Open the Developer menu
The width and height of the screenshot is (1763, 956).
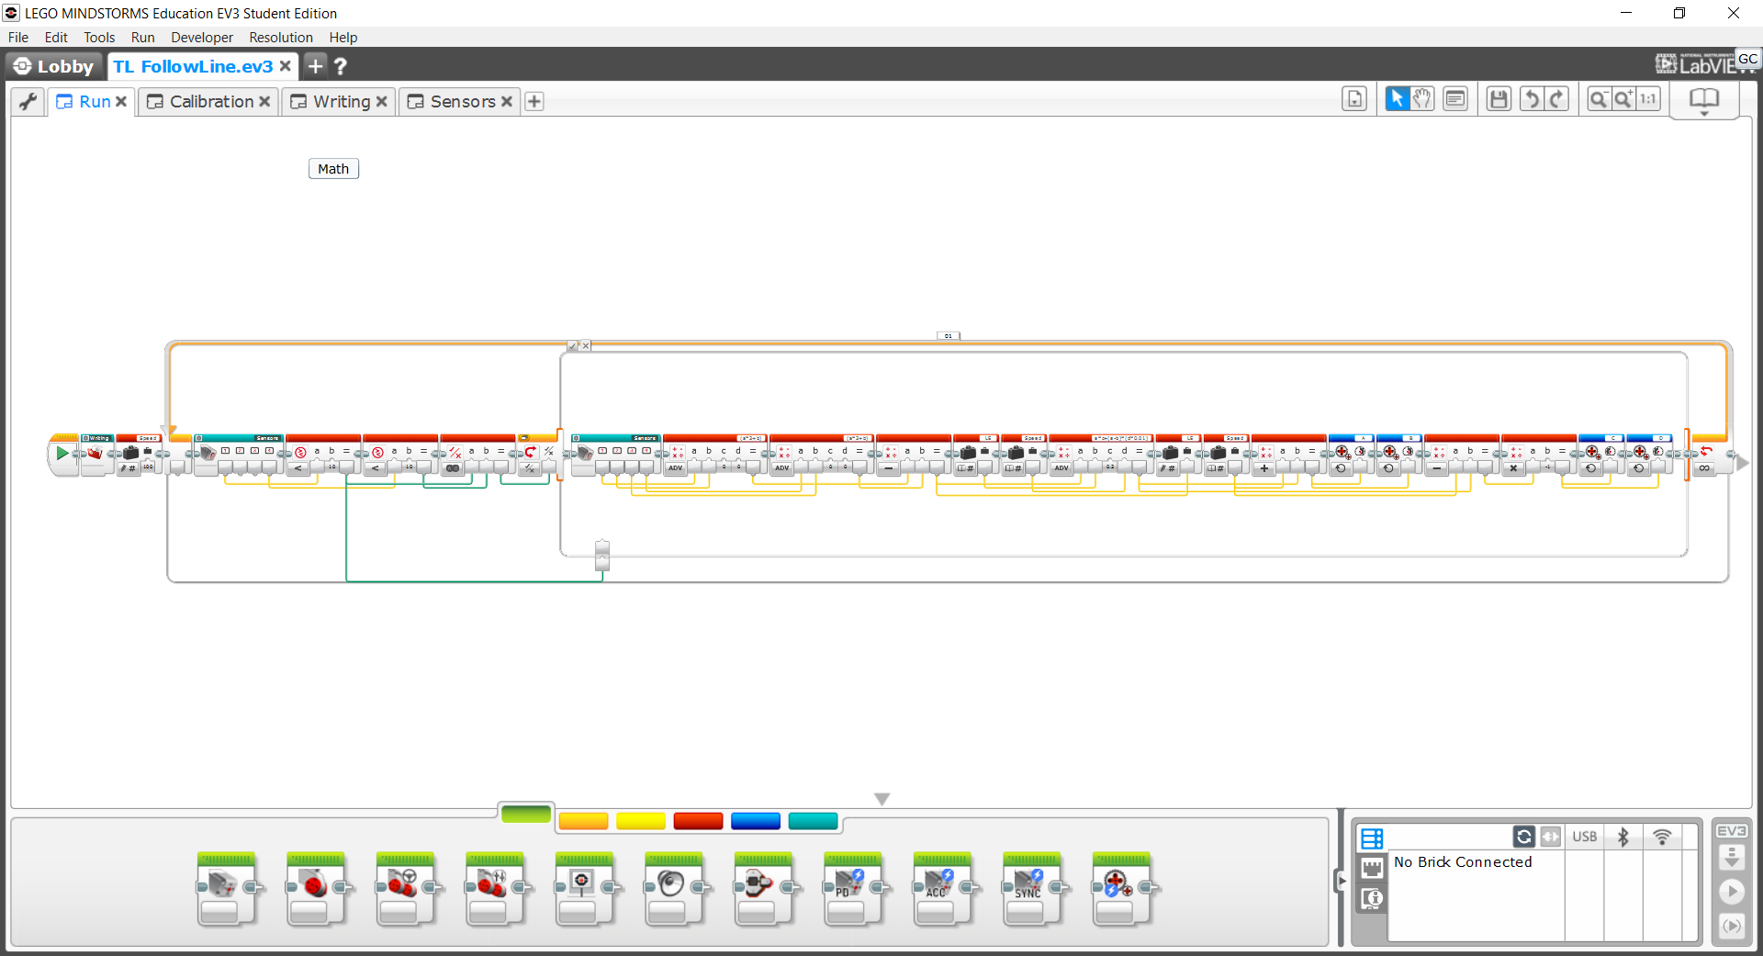pyautogui.click(x=202, y=38)
